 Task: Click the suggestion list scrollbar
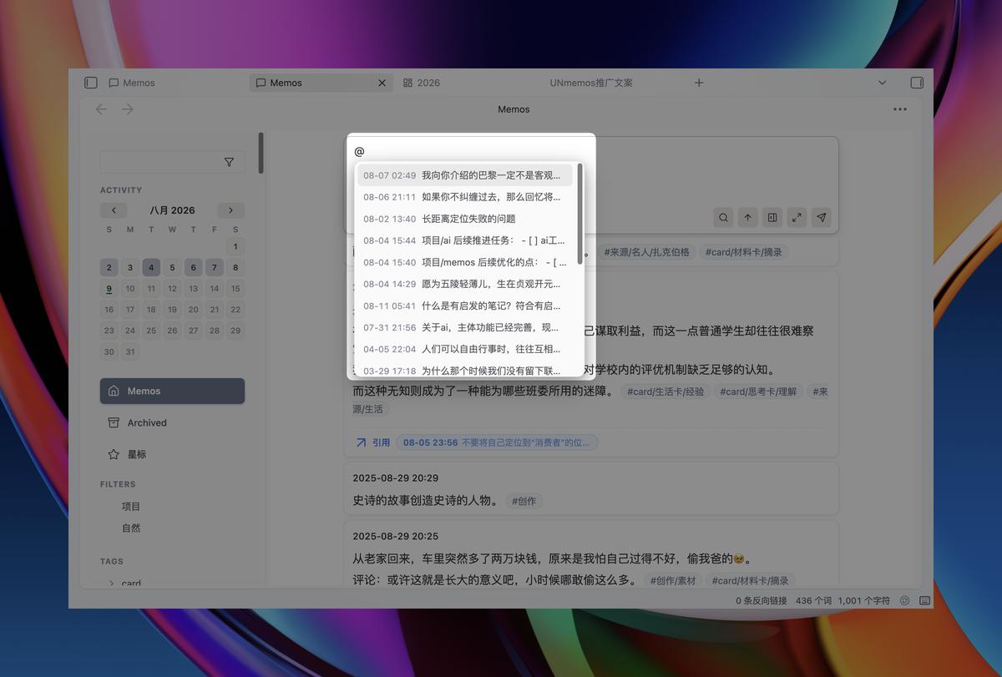point(579,215)
